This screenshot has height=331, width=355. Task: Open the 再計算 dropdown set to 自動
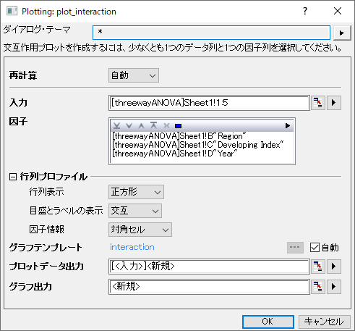click(134, 75)
